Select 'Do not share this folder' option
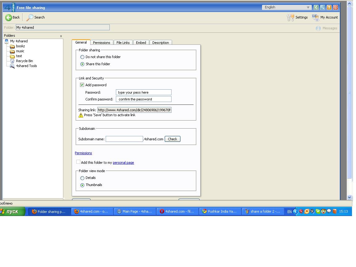 click(82, 57)
